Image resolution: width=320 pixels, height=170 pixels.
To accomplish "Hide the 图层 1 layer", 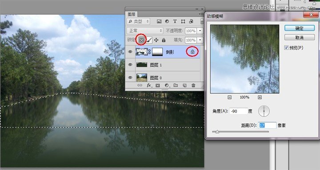I will pos(130,65).
